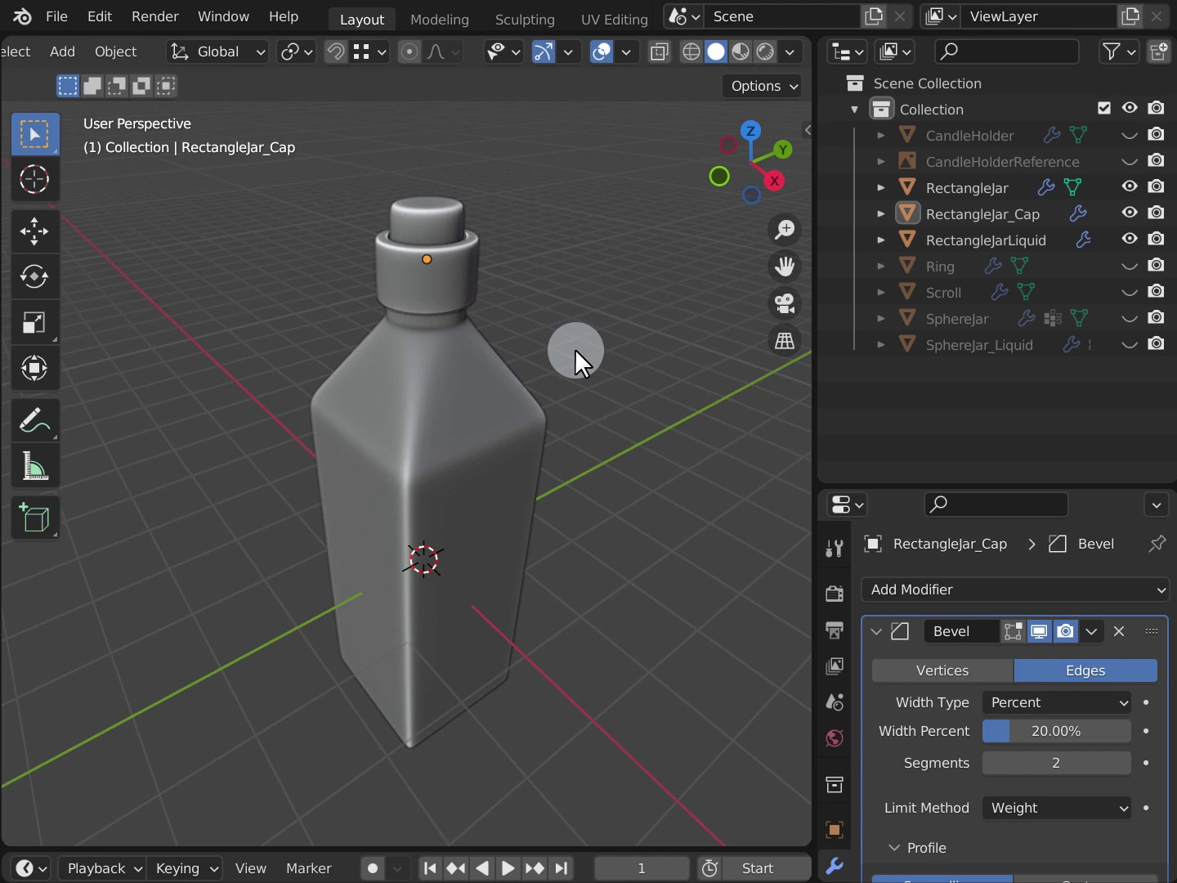This screenshot has width=1177, height=883.
Task: Open the Width Type dropdown
Action: coord(1057,702)
